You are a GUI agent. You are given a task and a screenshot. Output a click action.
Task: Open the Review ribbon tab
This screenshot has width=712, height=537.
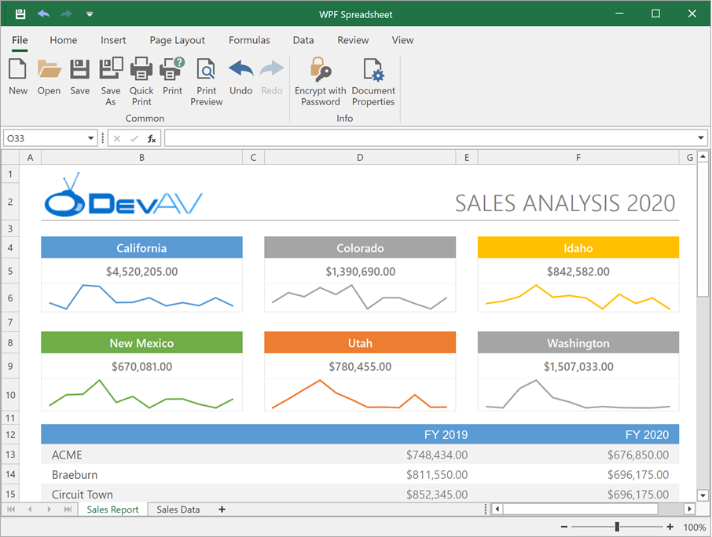click(353, 40)
